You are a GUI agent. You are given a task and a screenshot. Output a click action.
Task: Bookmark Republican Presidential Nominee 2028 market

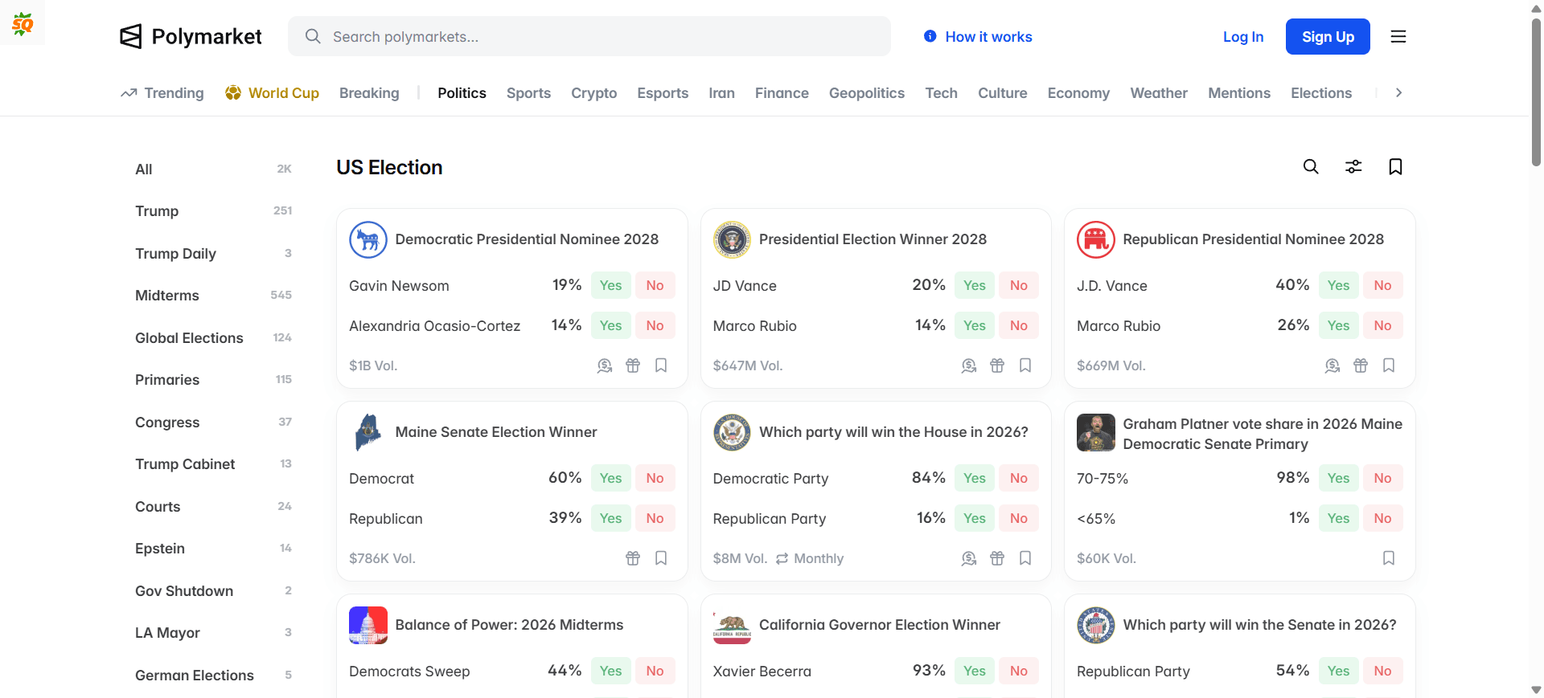pos(1389,365)
